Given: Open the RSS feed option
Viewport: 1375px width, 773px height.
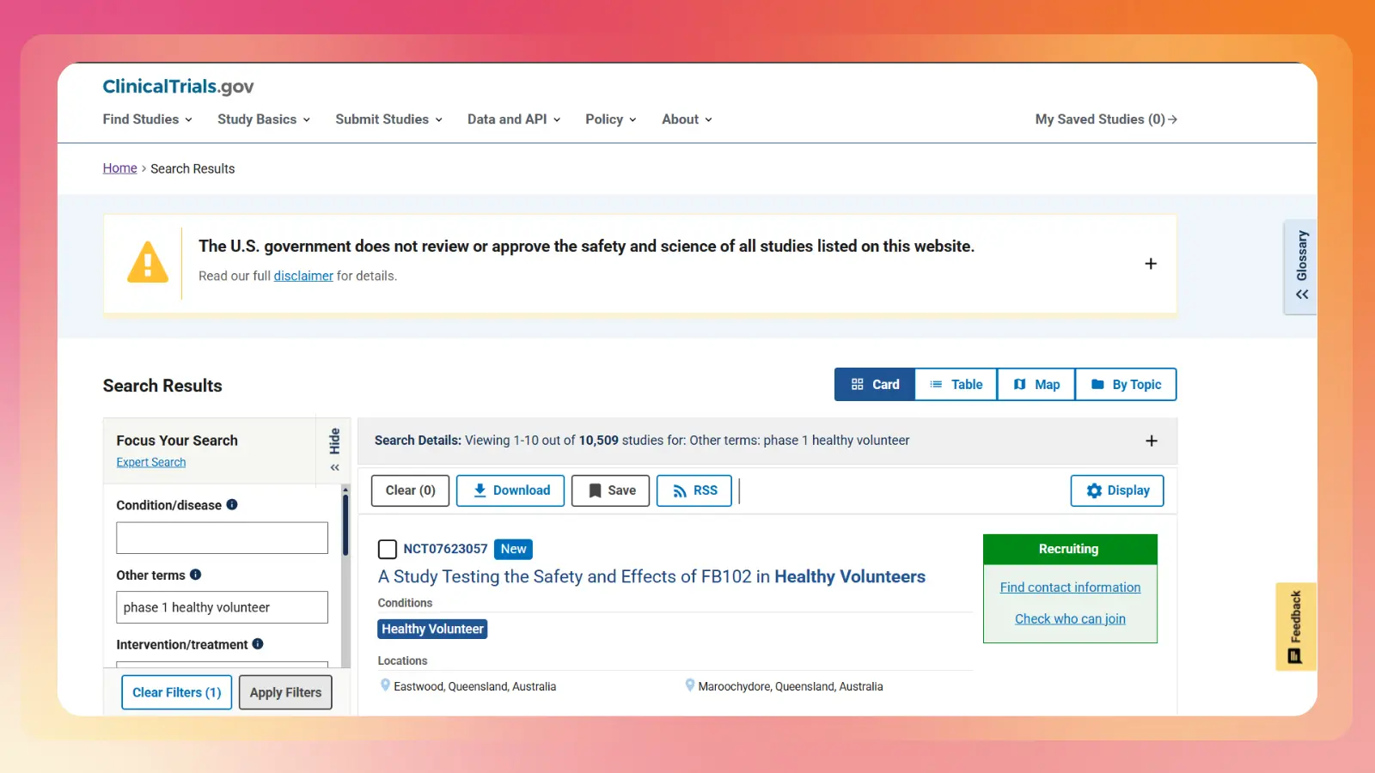Looking at the screenshot, I should [694, 490].
